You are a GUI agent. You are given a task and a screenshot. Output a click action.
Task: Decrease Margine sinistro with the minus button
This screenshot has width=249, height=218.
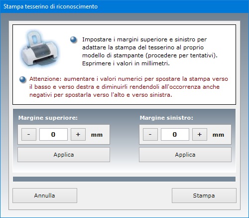[150, 134]
